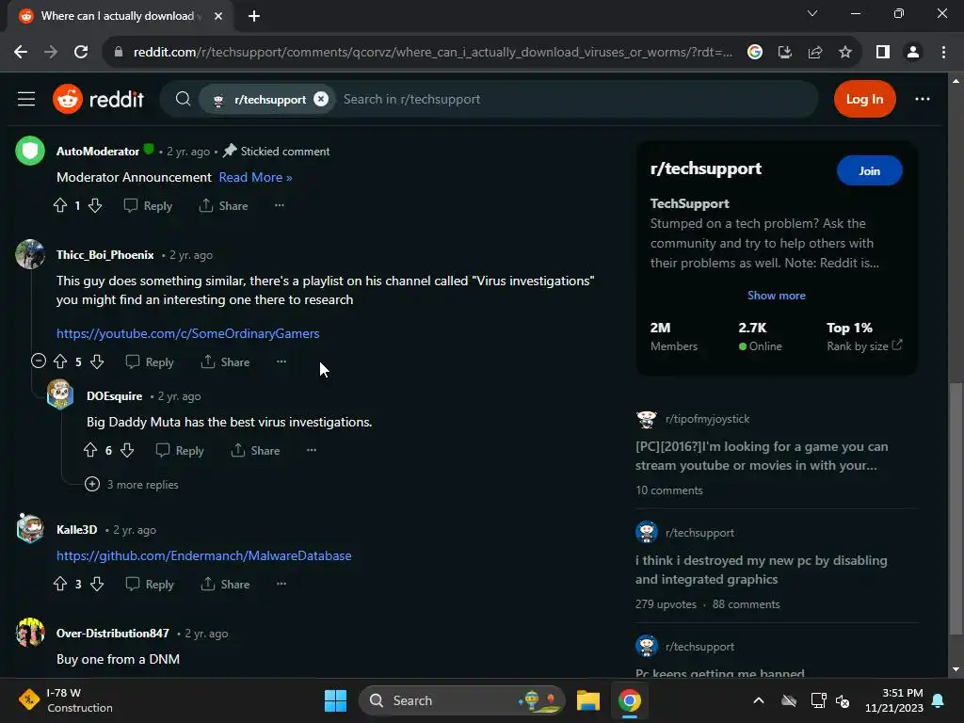Viewport: 964px width, 723px height.
Task: Reply to the AutoModerator comment
Action: tap(148, 205)
